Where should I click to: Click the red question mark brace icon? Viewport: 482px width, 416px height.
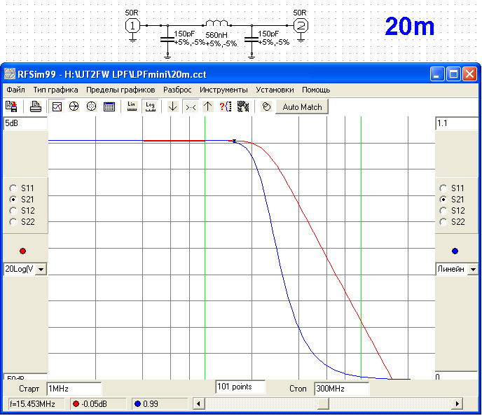click(x=226, y=106)
